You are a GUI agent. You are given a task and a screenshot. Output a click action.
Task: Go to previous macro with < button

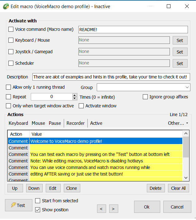click(101, 208)
